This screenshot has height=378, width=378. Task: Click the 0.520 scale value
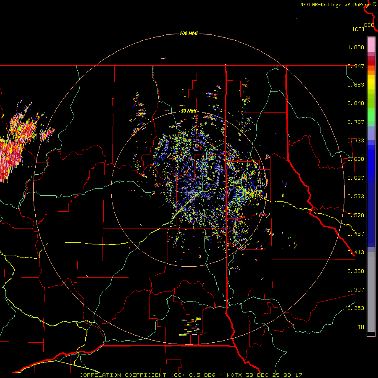pyautogui.click(x=356, y=215)
